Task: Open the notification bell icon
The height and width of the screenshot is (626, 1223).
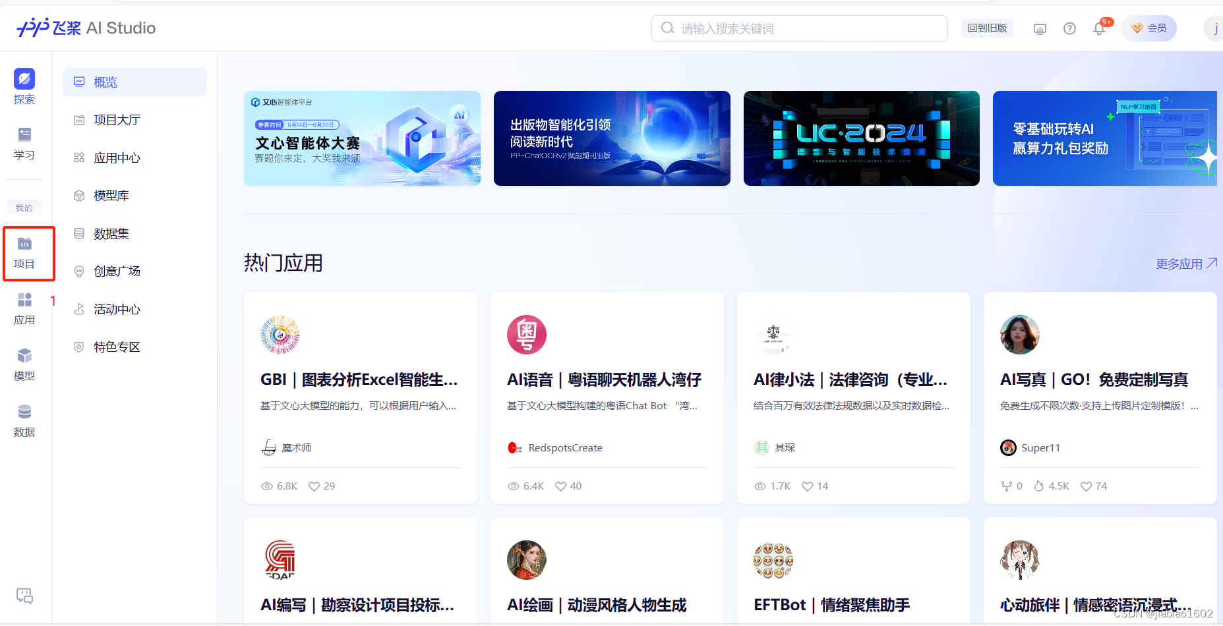Action: pyautogui.click(x=1099, y=28)
